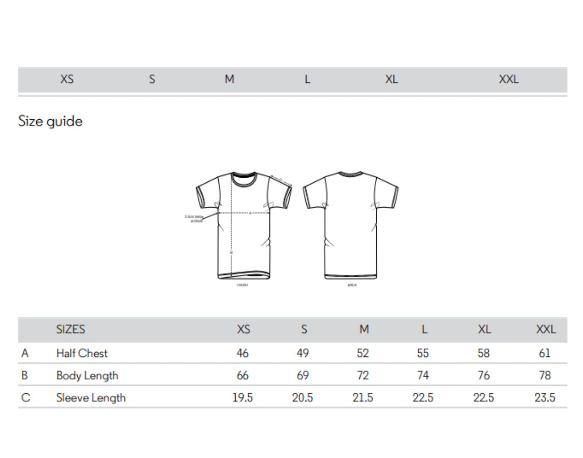Click Body Length value 72 for M
Image resolution: width=583 pixels, height=458 pixels.
pyautogui.click(x=363, y=376)
